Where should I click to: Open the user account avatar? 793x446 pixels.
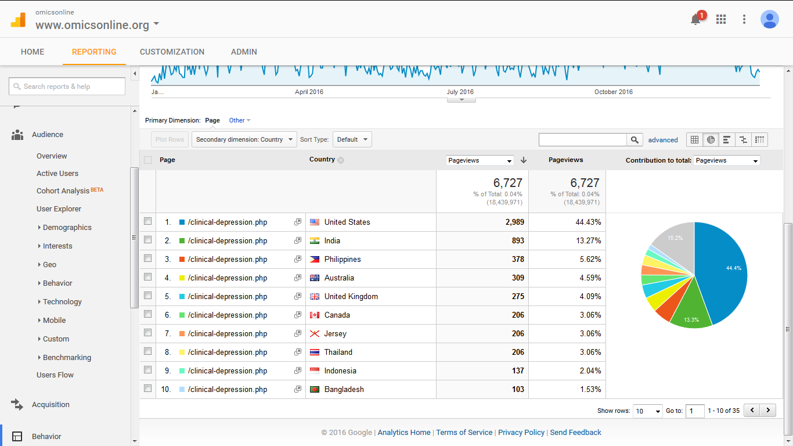[x=770, y=19]
